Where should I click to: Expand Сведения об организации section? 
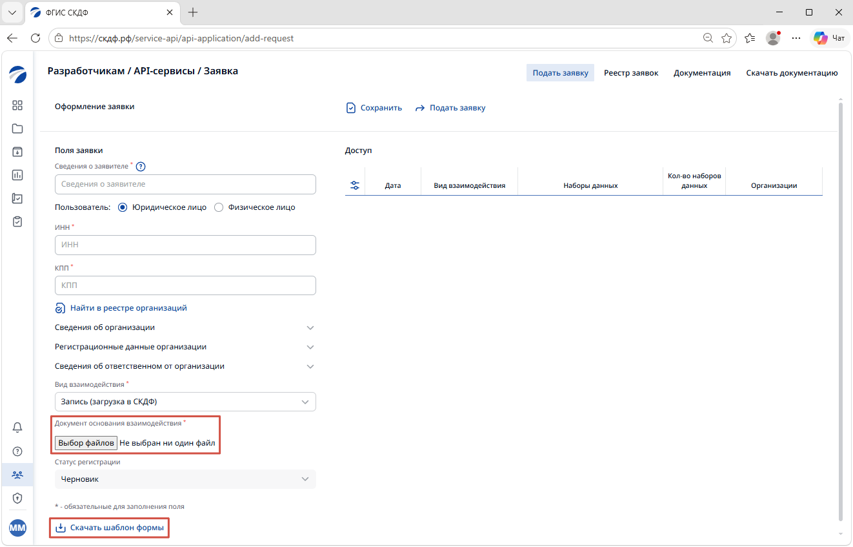(185, 327)
